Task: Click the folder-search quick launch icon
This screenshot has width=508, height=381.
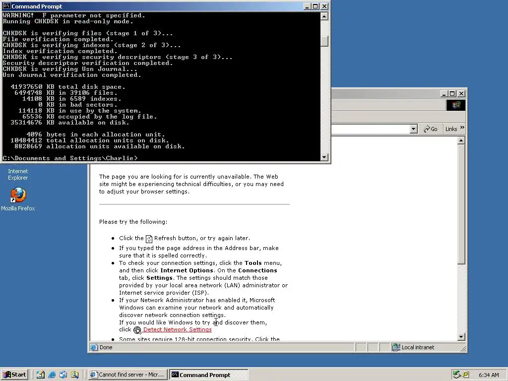Action: click(x=75, y=375)
